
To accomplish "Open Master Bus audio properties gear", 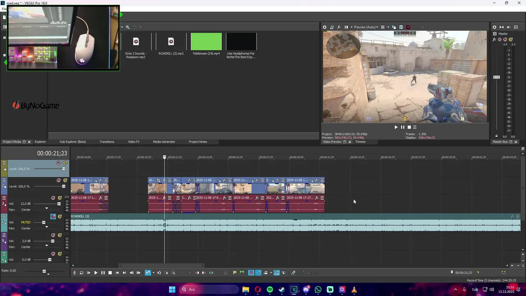I will tap(494, 27).
